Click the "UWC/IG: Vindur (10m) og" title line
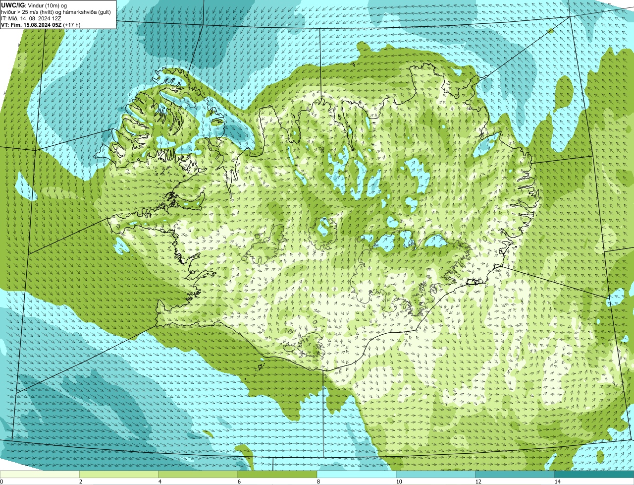This screenshot has height=485, width=634. tap(34, 5)
